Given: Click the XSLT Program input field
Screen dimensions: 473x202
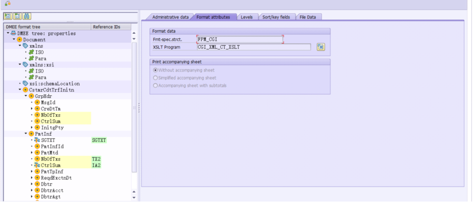Looking at the screenshot, I should 254,47.
